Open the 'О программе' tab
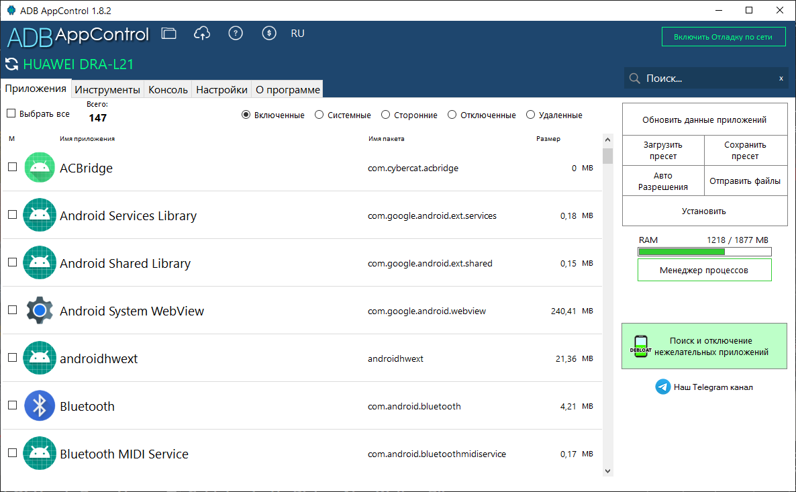This screenshot has height=492, width=796. tap(287, 89)
